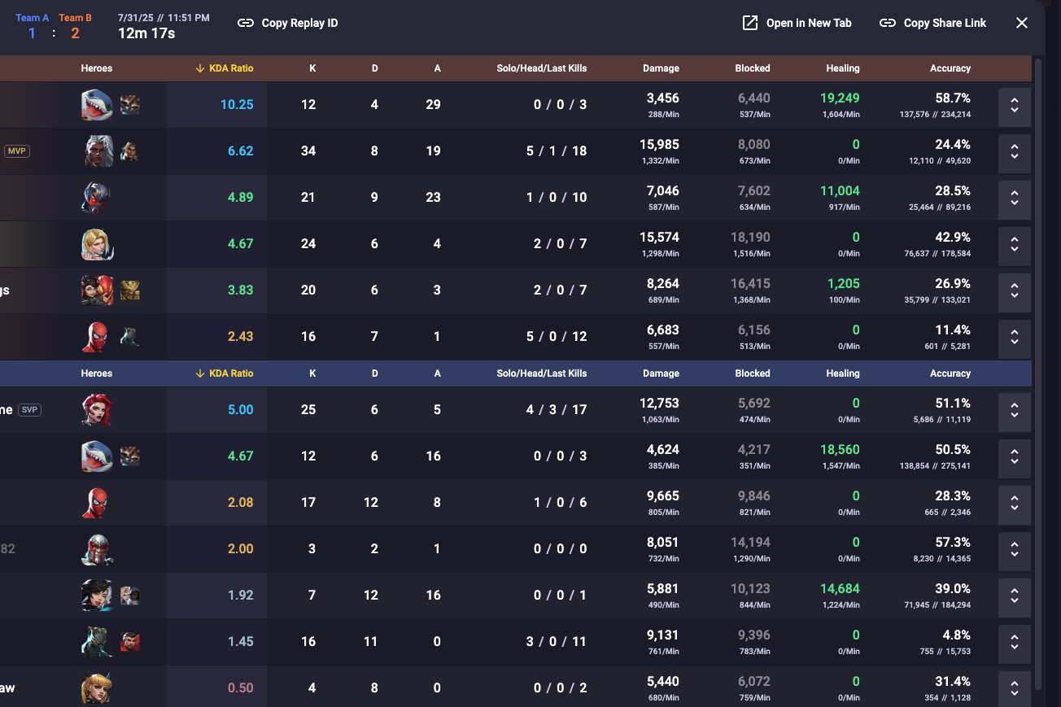Click the Team B score label

pos(75,18)
